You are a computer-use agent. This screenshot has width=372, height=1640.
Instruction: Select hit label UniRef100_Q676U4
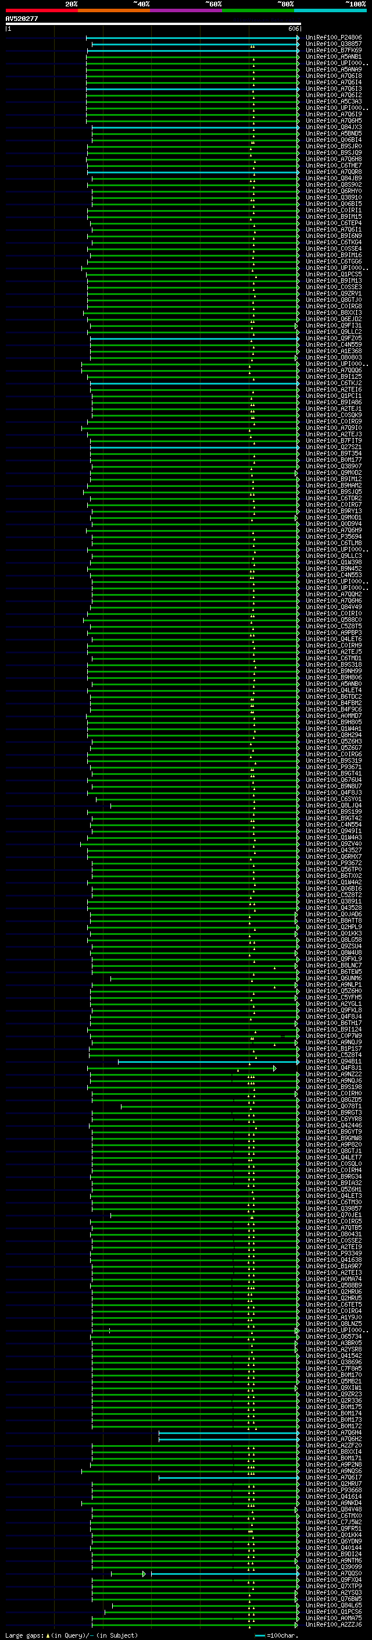click(333, 780)
